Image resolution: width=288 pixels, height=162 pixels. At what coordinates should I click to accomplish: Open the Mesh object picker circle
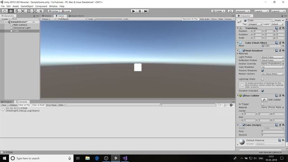(x=283, y=46)
